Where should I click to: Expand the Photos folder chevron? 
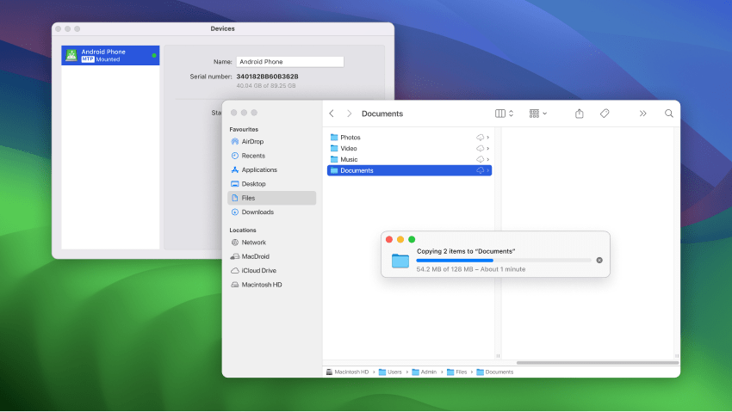487,137
